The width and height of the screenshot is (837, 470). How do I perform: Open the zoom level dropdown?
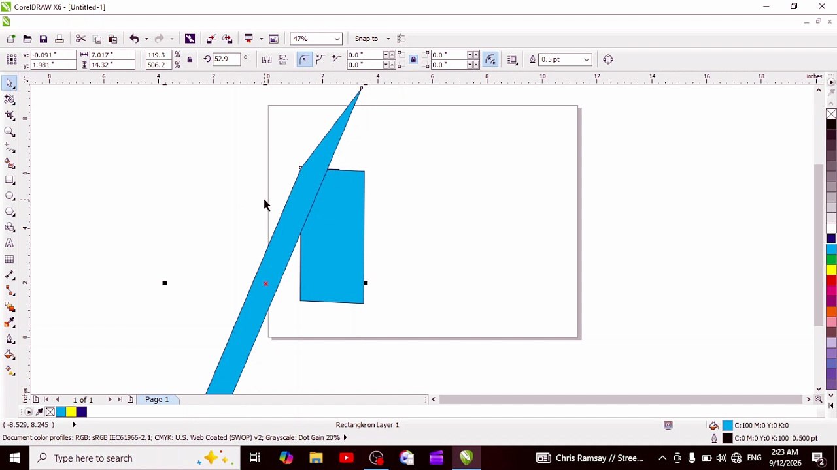point(337,39)
